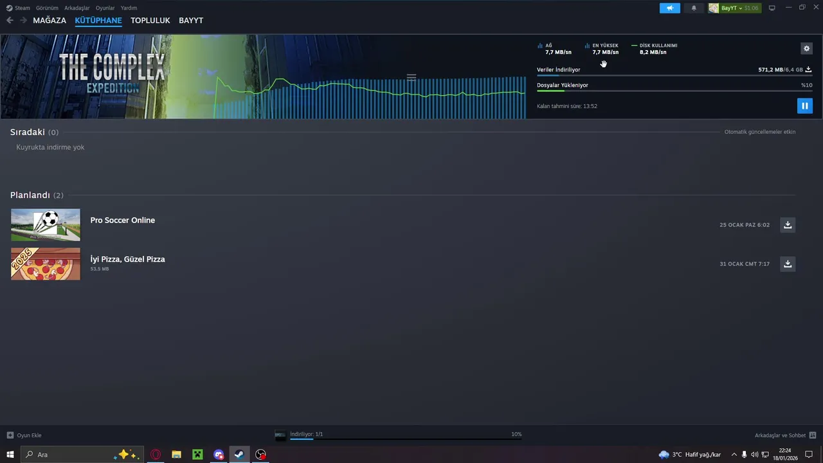Click the Oyun Ekle button

(x=24, y=435)
